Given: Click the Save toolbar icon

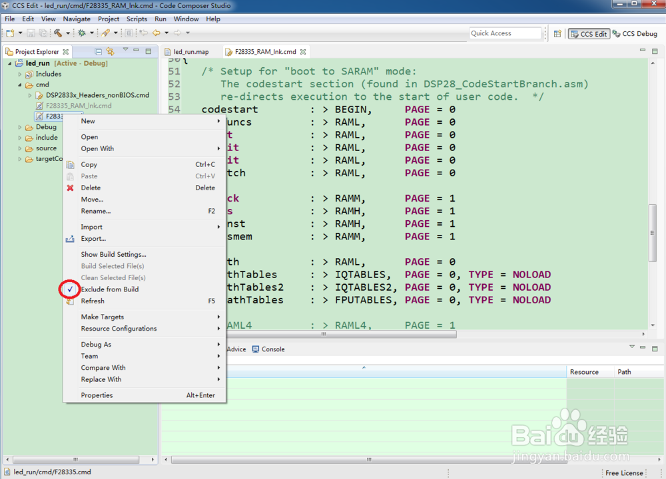Looking at the screenshot, I should click(31, 33).
